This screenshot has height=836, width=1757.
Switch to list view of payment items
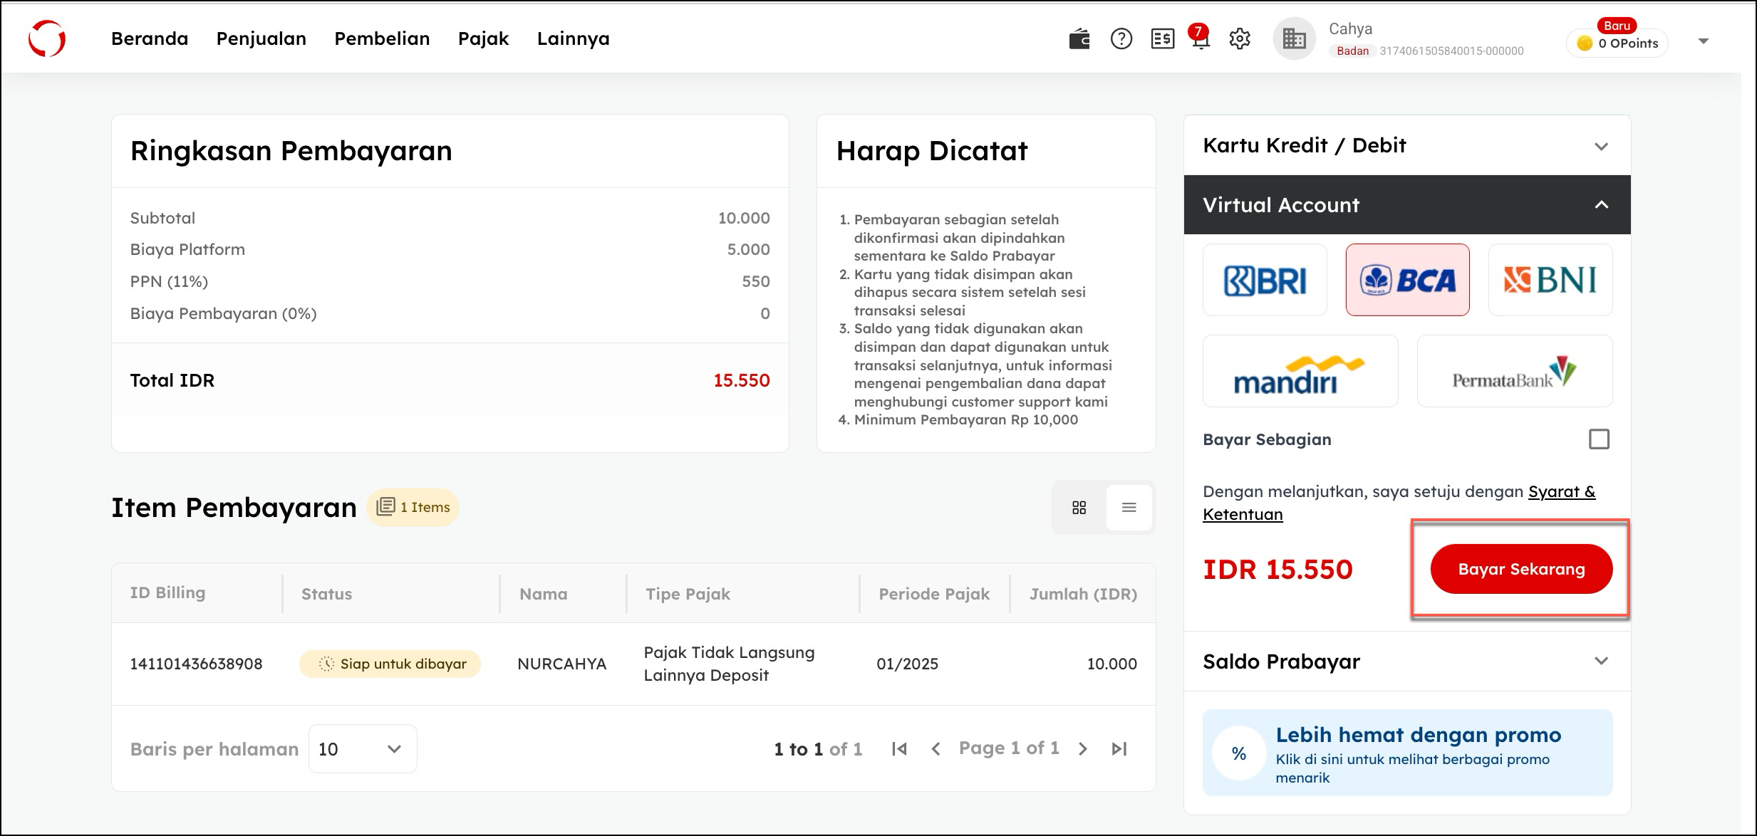click(x=1129, y=508)
